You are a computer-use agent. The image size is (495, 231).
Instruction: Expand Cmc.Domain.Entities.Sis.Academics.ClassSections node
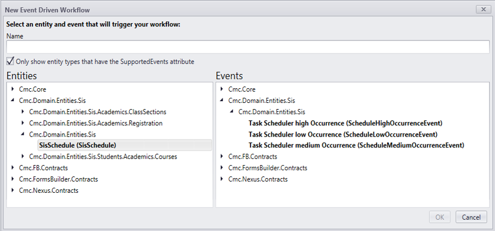[23, 112]
